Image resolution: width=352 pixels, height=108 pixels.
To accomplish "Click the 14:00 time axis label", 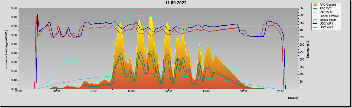I will coord(168,92).
